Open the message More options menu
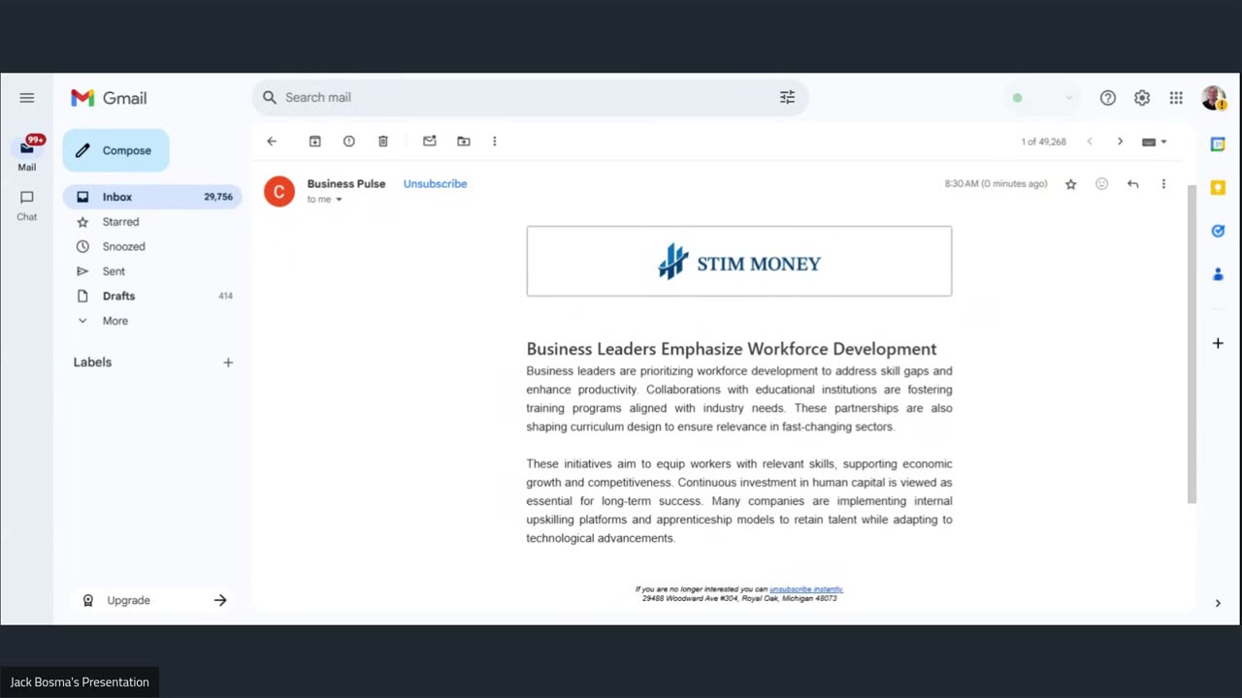This screenshot has height=698, width=1242. (1163, 184)
